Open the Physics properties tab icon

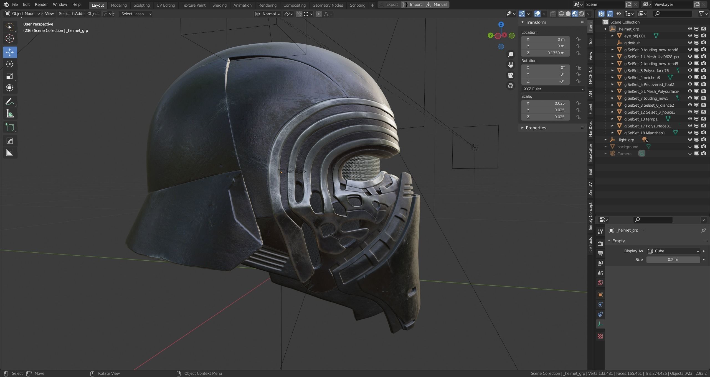[600, 304]
